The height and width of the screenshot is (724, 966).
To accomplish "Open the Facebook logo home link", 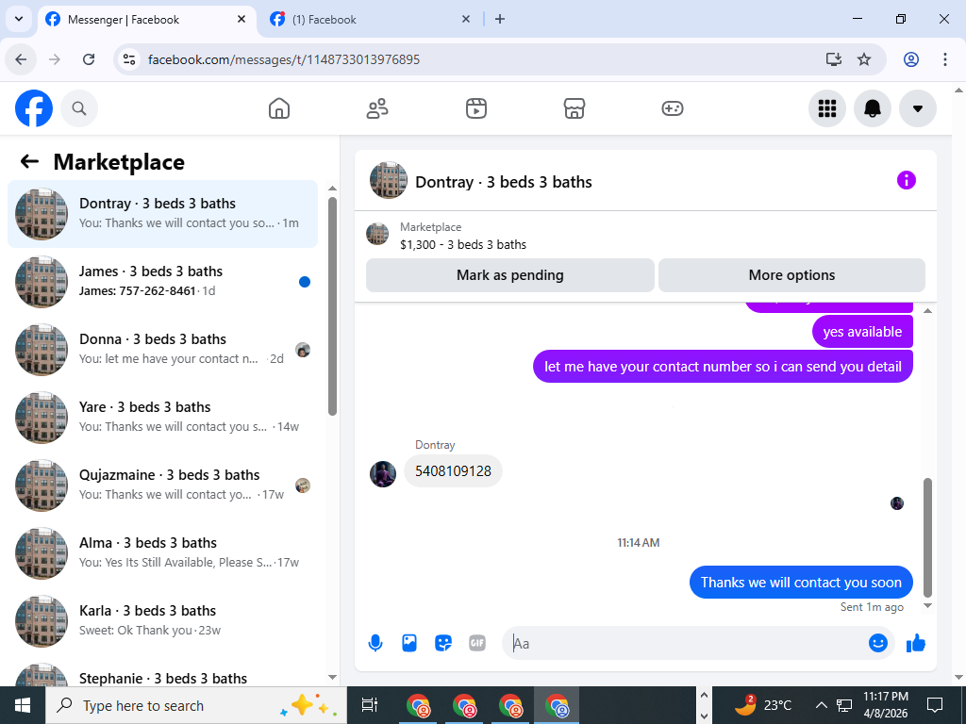I will click(x=34, y=108).
